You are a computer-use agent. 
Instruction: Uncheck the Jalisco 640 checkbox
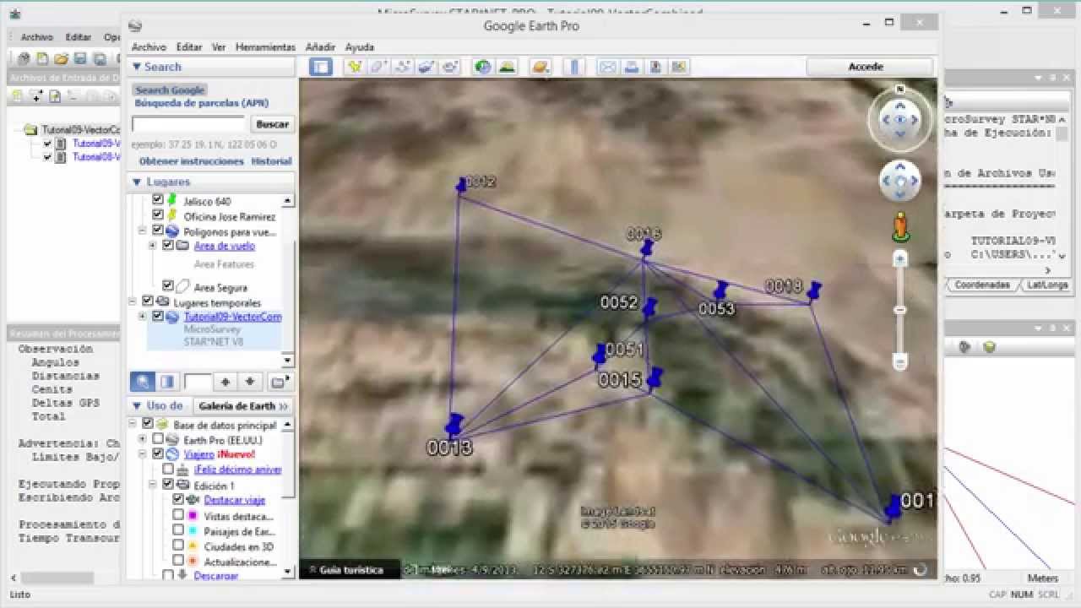(157, 200)
